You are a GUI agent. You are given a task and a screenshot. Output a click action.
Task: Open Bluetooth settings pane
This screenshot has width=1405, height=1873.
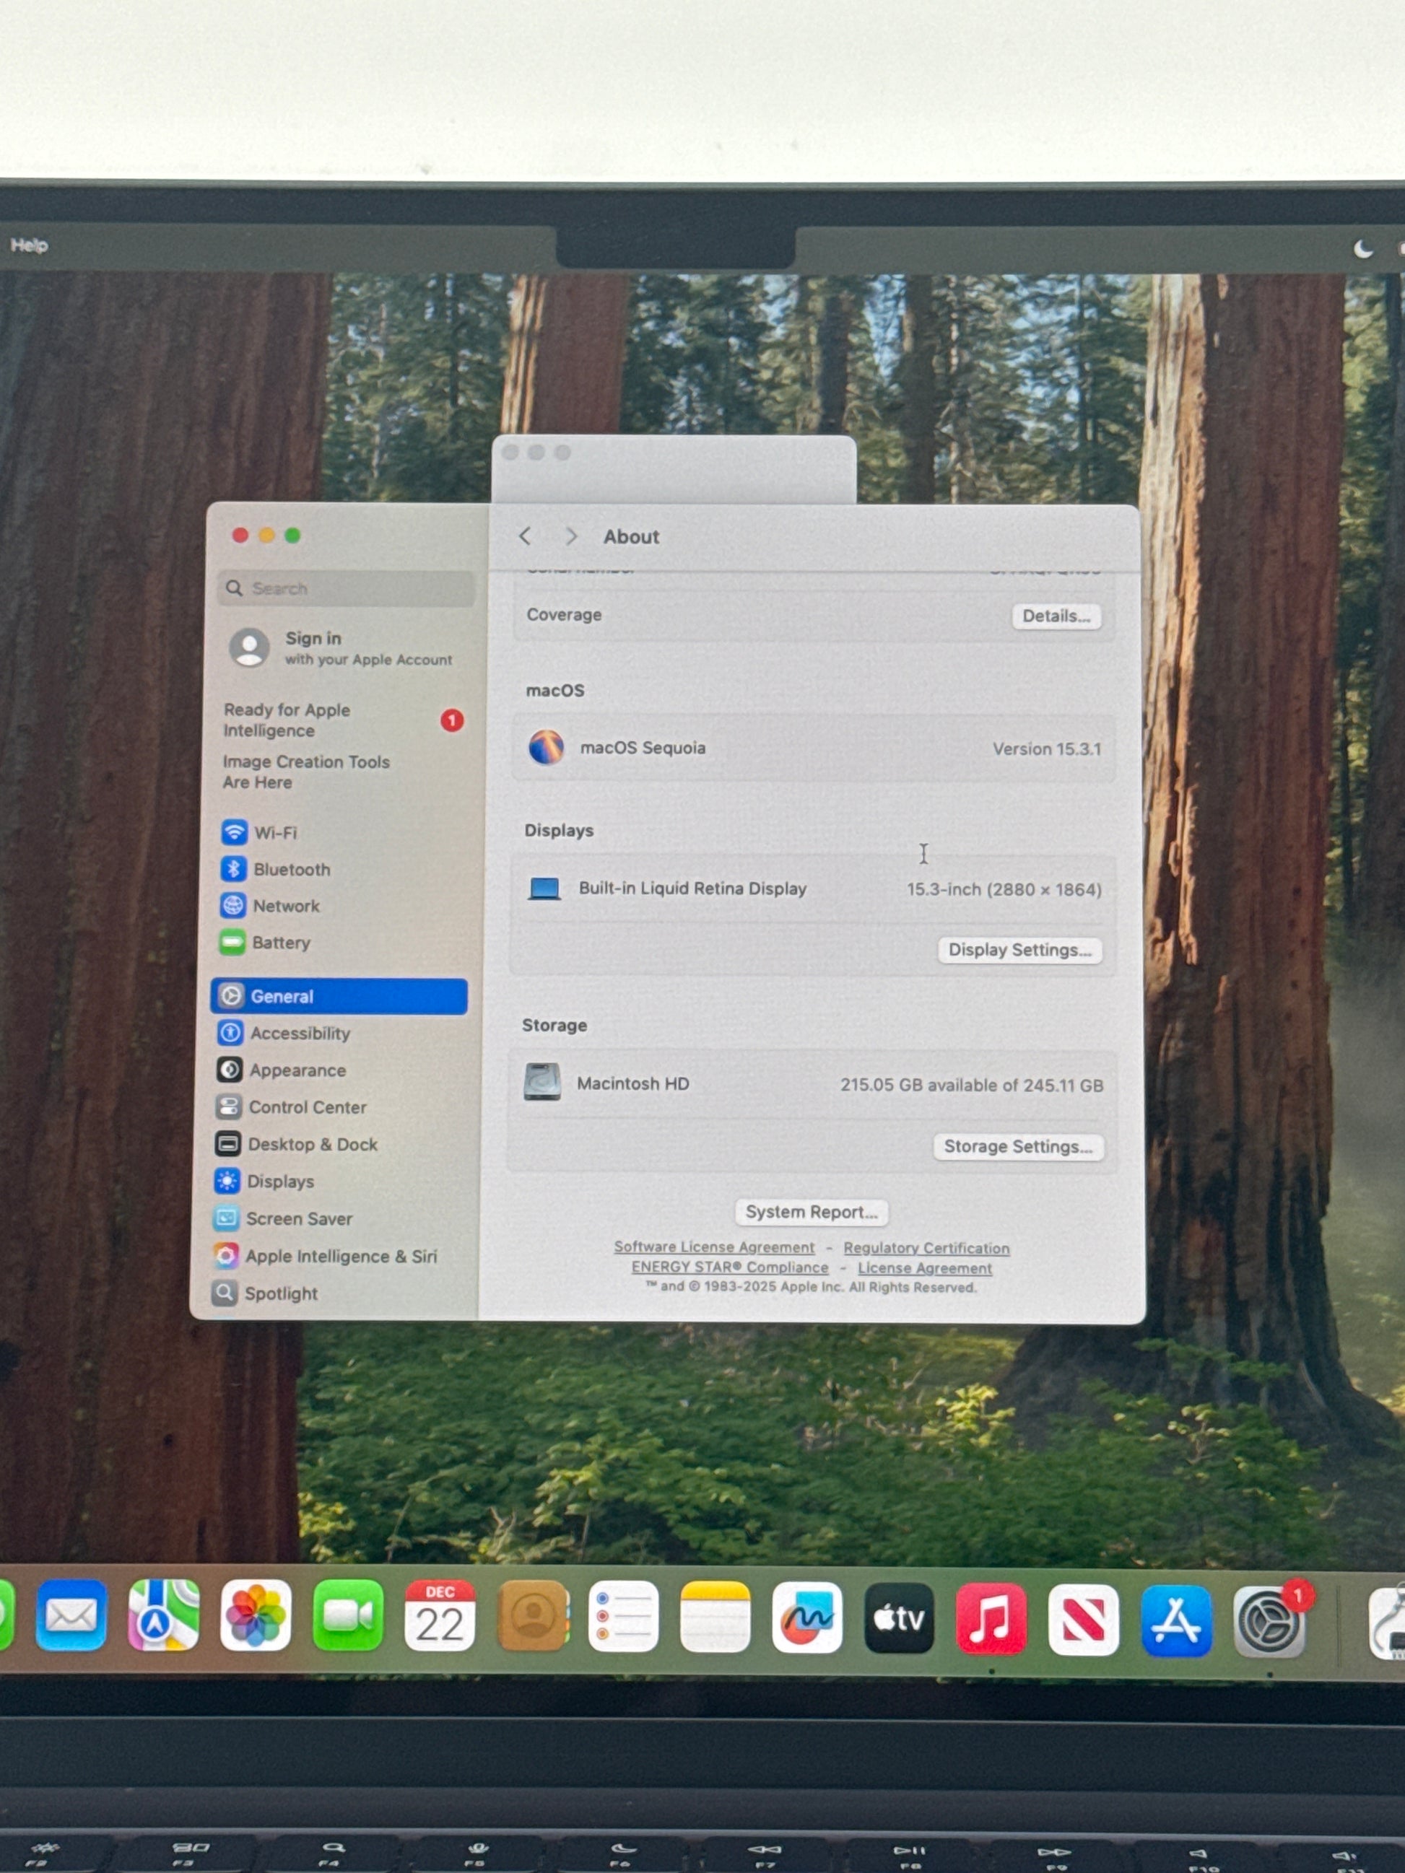coord(290,870)
